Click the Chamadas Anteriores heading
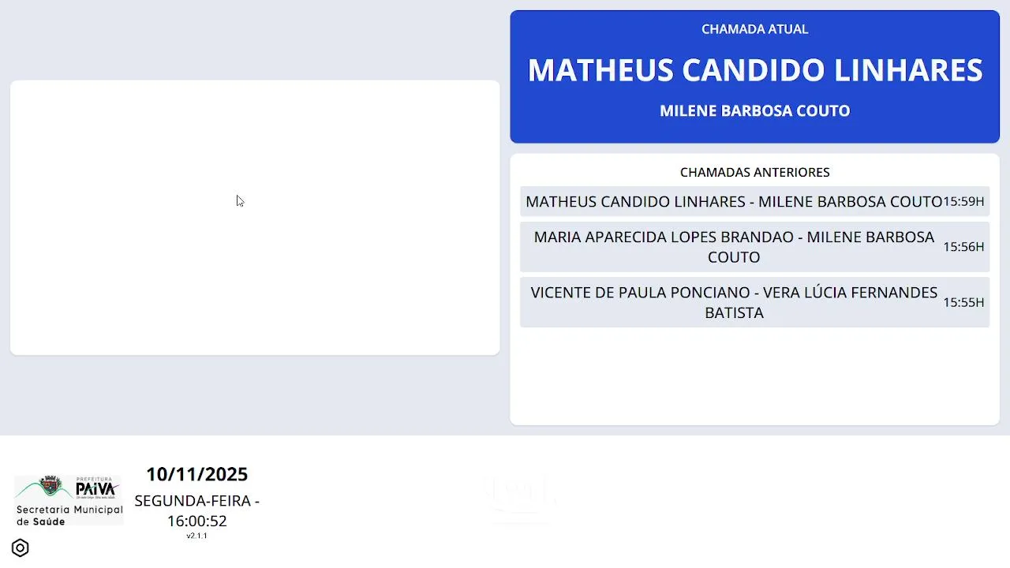 point(754,172)
